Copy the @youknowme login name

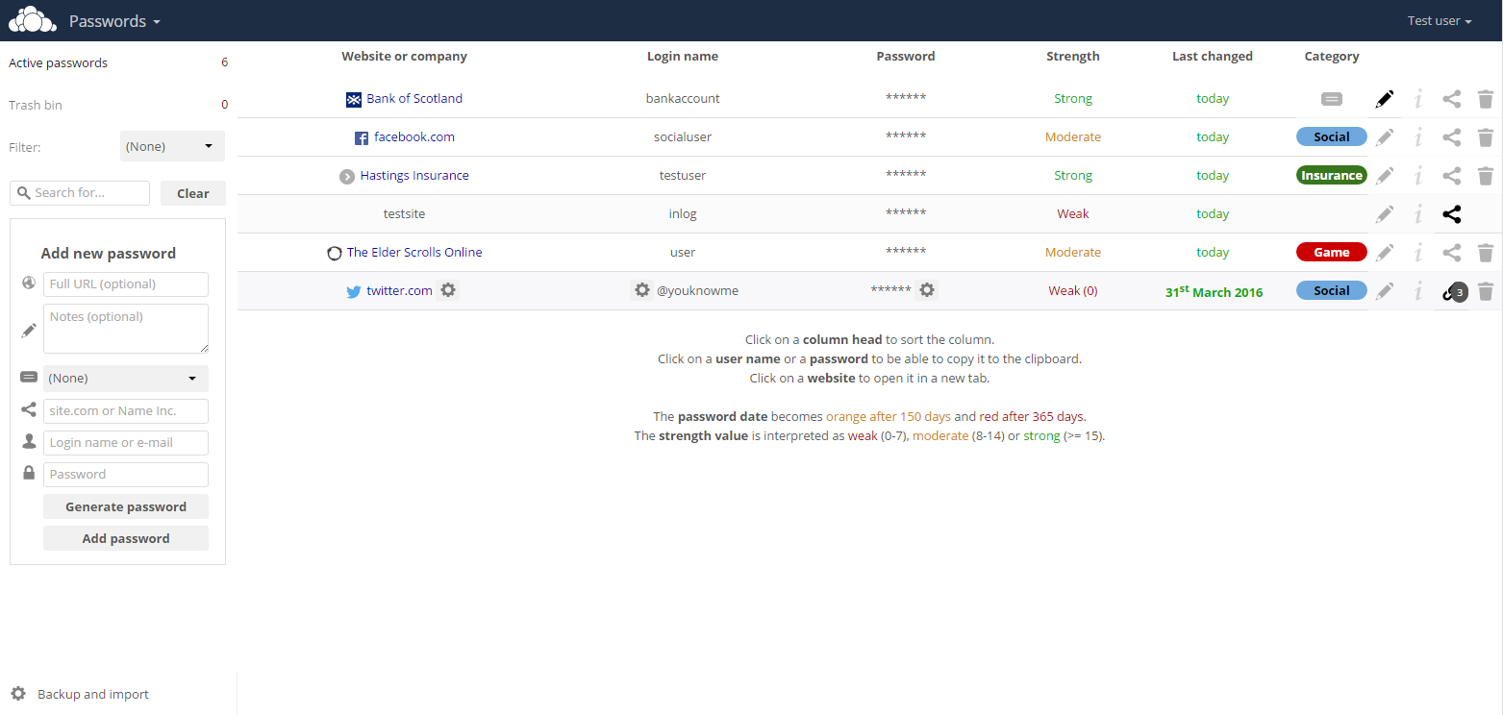point(697,290)
